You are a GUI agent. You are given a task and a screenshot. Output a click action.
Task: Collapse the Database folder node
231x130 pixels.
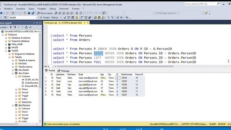coord(3,35)
